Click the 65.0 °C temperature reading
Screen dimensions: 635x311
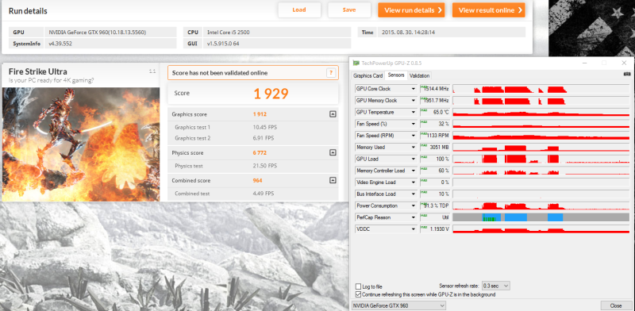(434, 112)
